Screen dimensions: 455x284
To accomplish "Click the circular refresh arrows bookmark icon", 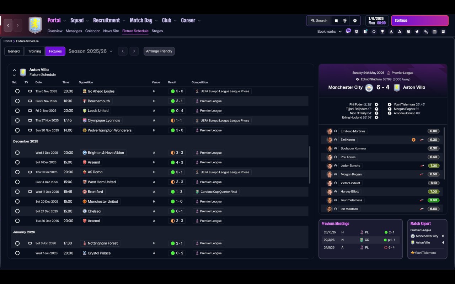I will 374,32.
